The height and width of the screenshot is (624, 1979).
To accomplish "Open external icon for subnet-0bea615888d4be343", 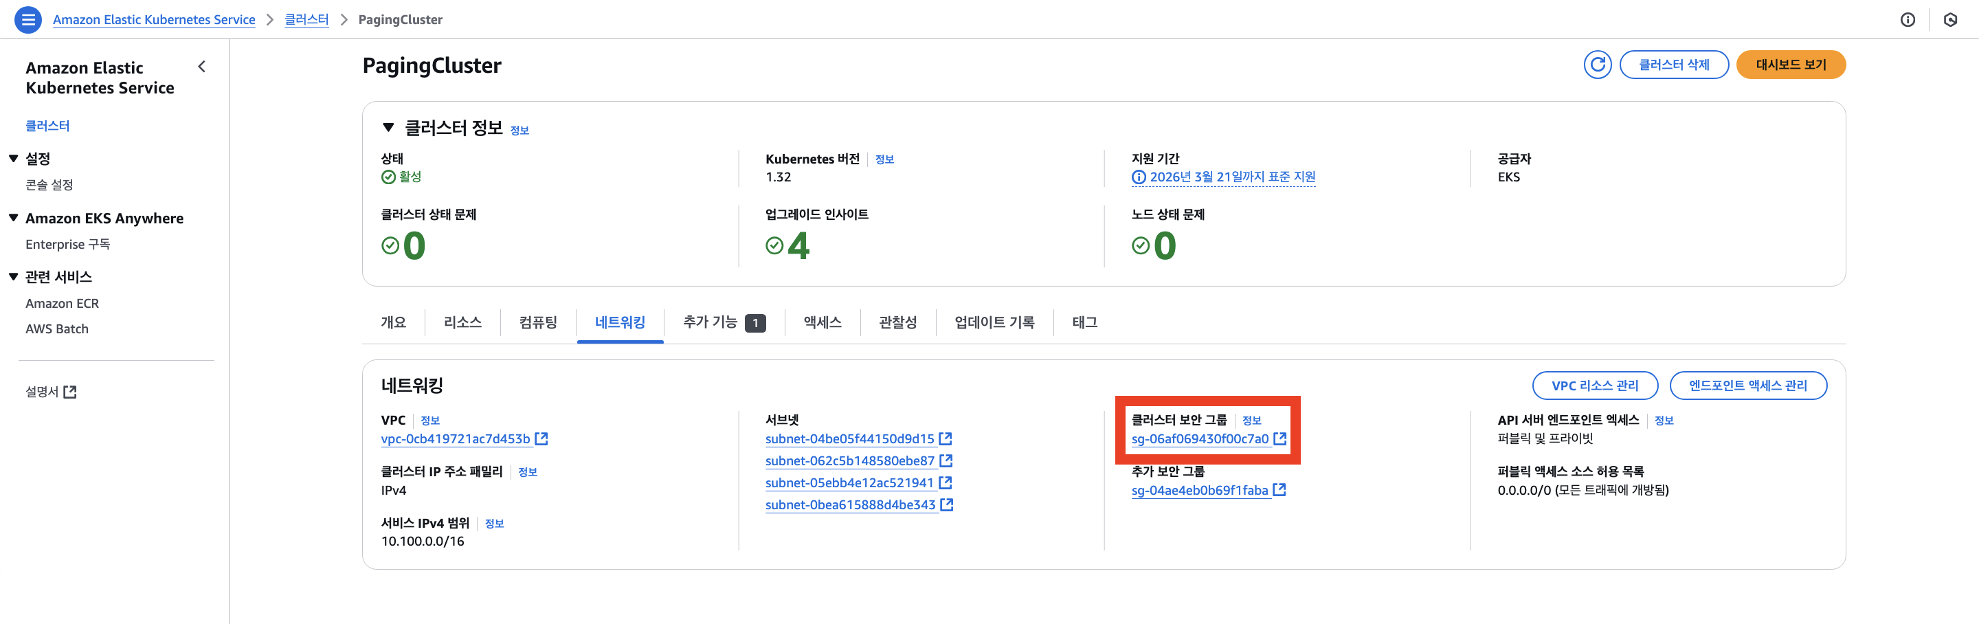I will pyautogui.click(x=948, y=505).
